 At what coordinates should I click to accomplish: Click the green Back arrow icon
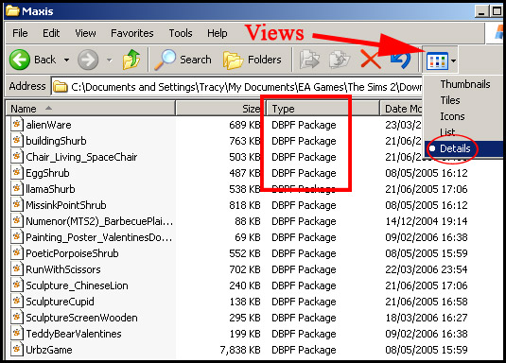pos(20,60)
